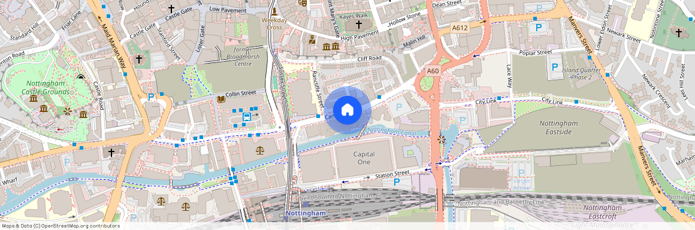Select the museum icon directly under the Castle Grounds label

[34, 98]
